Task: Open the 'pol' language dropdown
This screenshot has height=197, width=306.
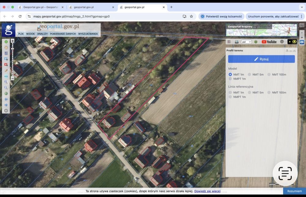Action: [x=246, y=42]
